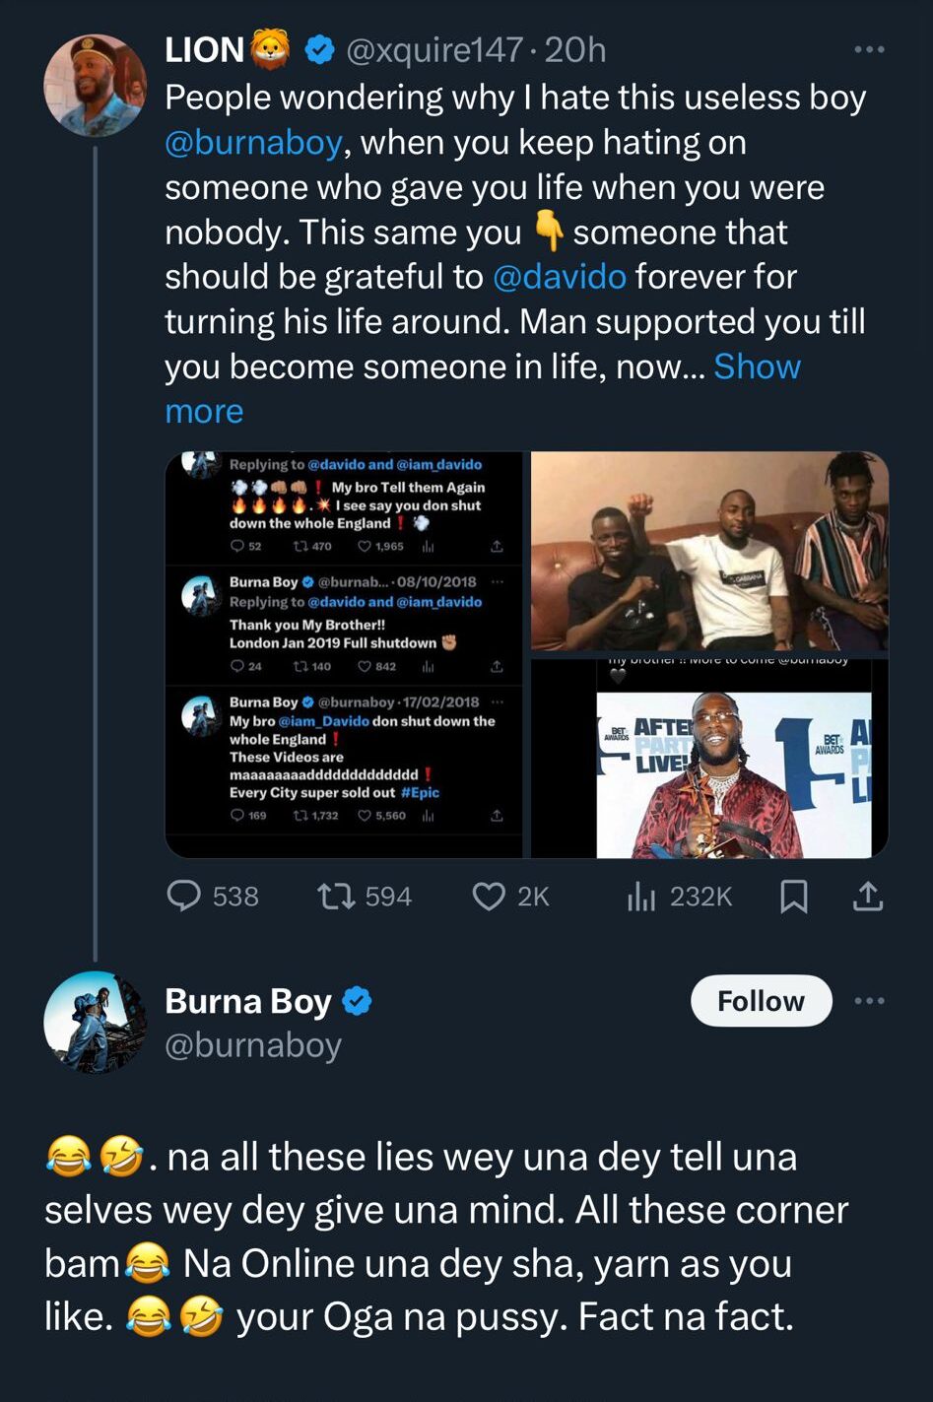View analytics for the 232K views tweet
Image resolution: width=933 pixels, height=1402 pixels.
[641, 896]
